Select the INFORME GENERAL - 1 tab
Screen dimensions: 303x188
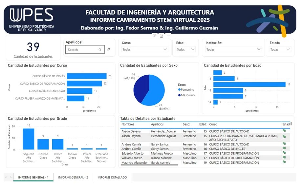[33, 177]
